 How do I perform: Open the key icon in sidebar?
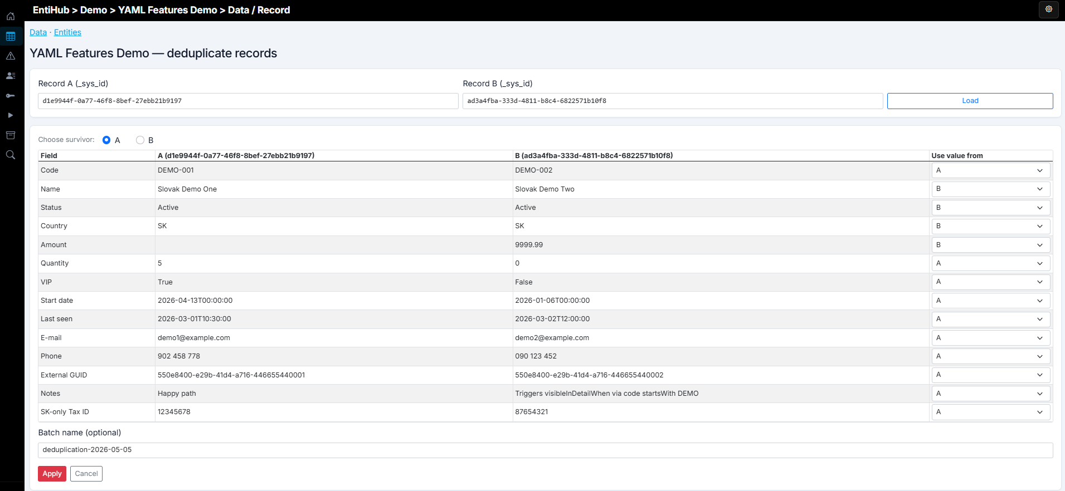(x=11, y=96)
